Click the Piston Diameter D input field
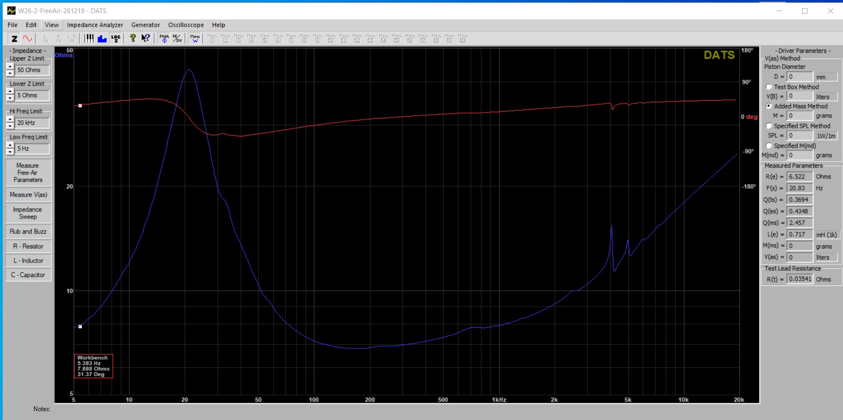The image size is (843, 420). [799, 77]
